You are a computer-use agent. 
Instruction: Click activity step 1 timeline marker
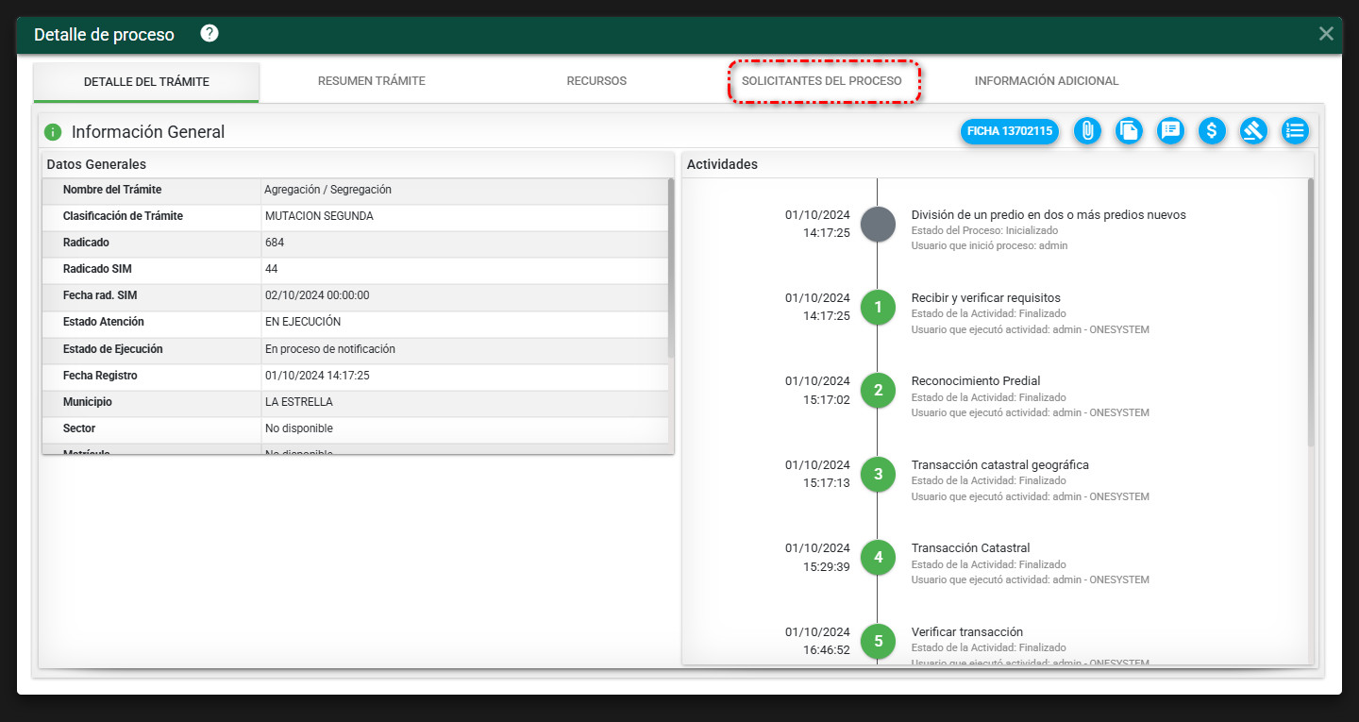878,307
